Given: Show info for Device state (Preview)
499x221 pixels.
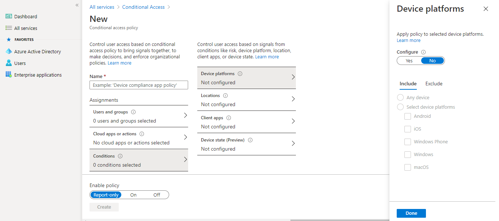Looking at the screenshot, I should (250, 140).
